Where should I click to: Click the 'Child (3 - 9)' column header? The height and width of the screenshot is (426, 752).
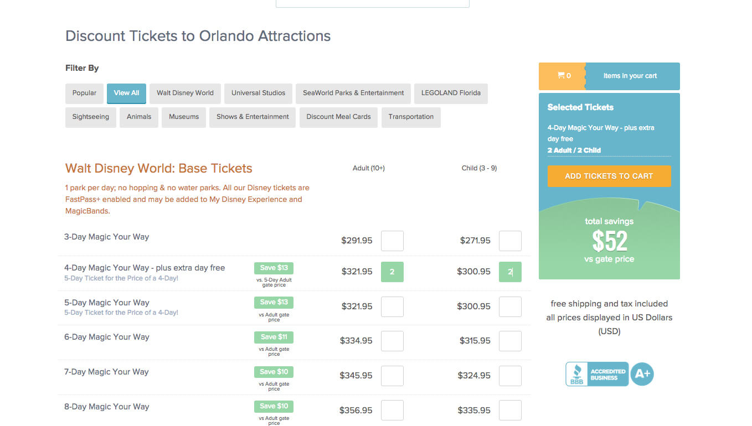(x=479, y=168)
